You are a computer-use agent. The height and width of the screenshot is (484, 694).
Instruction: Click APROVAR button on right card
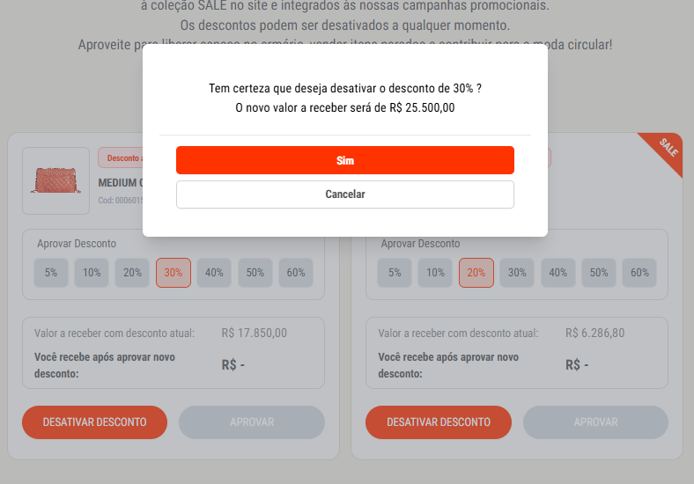(595, 422)
